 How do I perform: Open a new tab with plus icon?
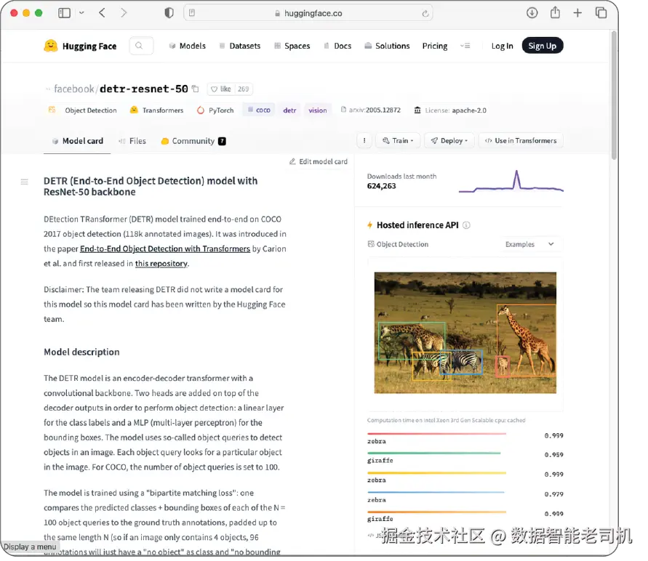(x=577, y=13)
